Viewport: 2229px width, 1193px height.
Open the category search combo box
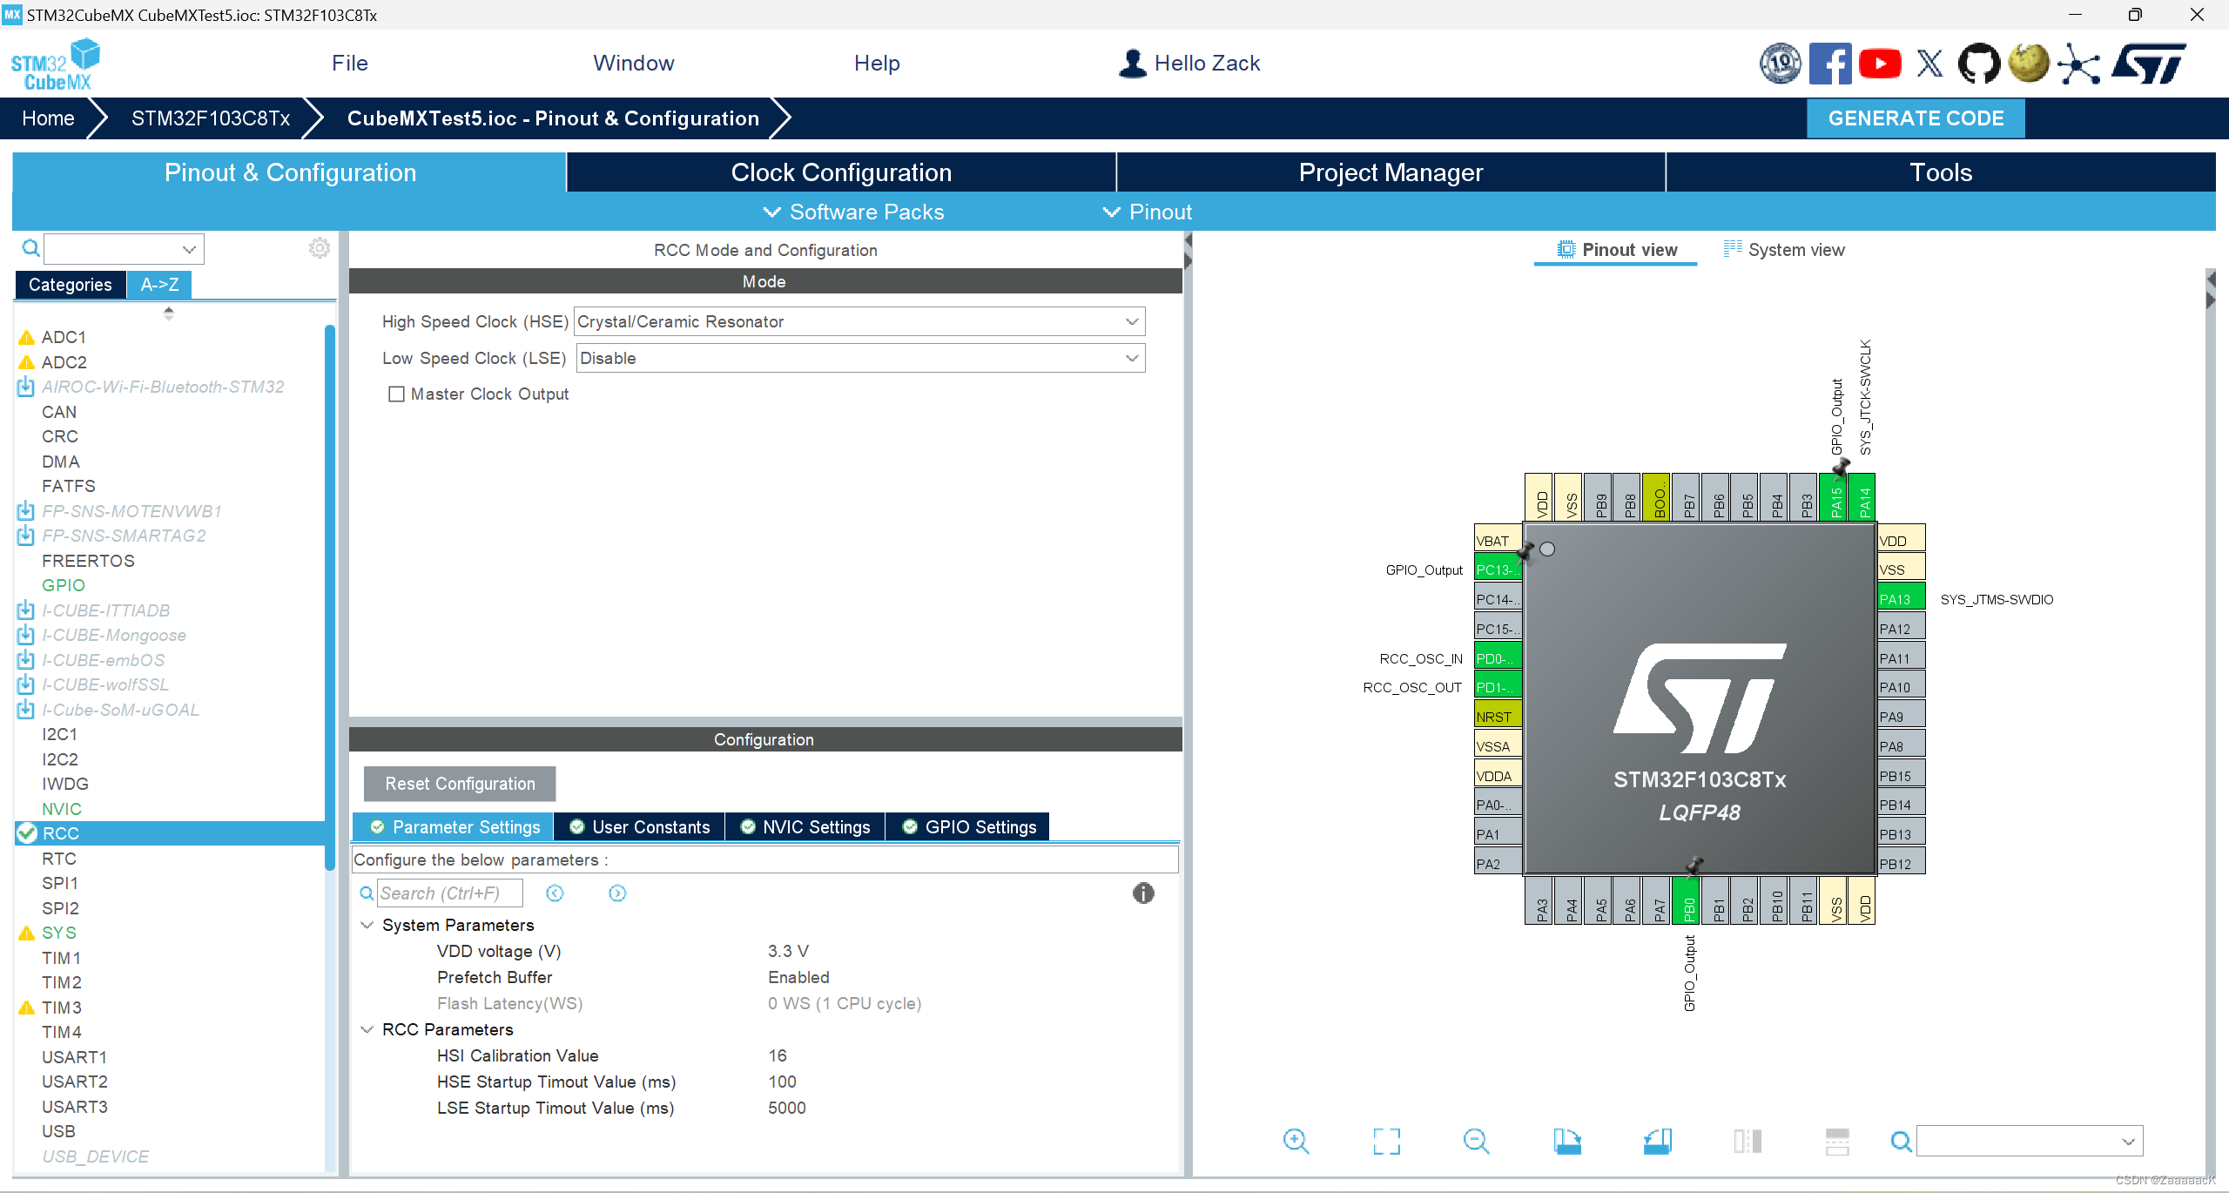click(124, 249)
